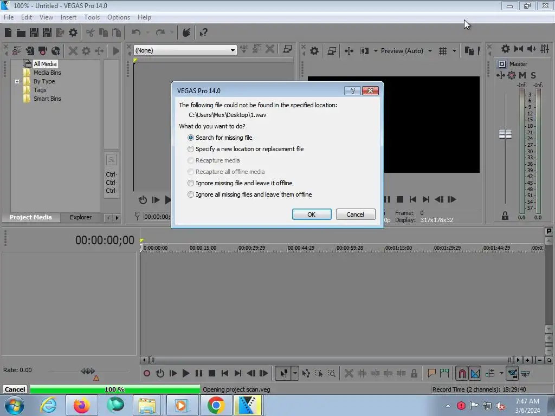Click the Master Solo S button
The width and height of the screenshot is (555, 416).
533,75
